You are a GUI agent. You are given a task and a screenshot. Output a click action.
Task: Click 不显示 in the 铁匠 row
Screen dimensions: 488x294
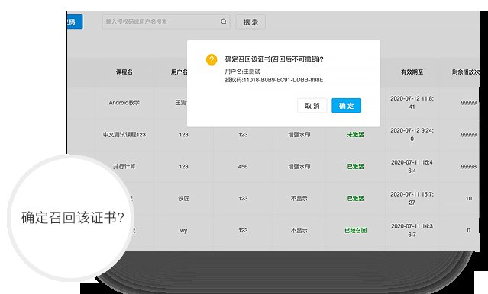click(299, 198)
